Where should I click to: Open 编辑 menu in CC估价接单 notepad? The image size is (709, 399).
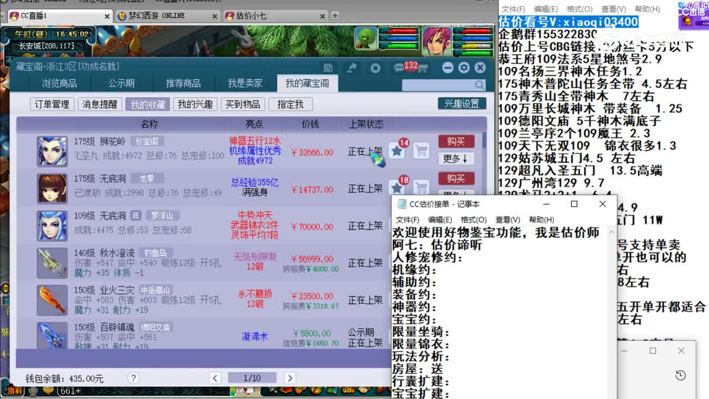coord(440,220)
